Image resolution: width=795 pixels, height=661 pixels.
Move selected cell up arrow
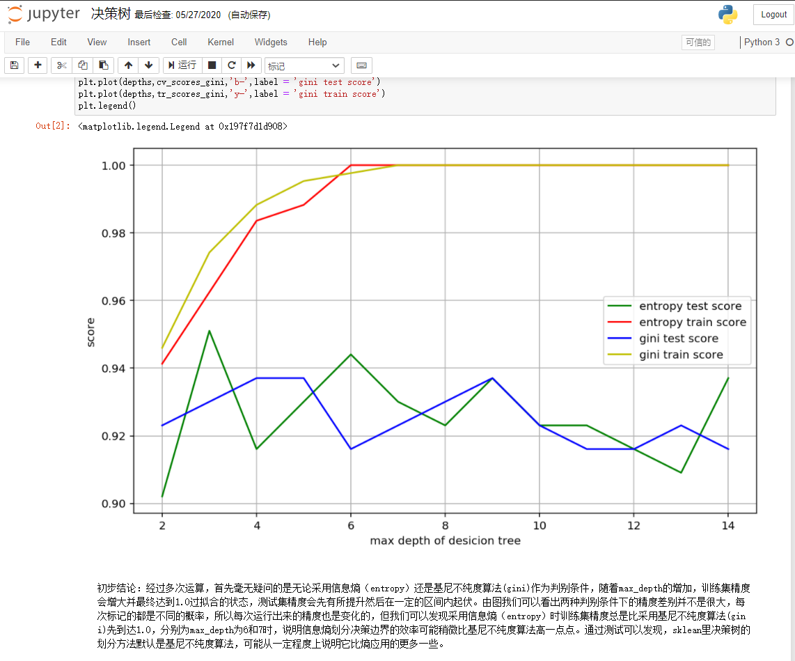(128, 65)
